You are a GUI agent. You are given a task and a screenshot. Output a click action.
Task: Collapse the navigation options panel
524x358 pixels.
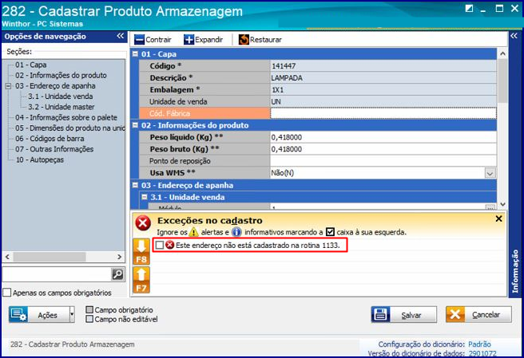pos(121,36)
